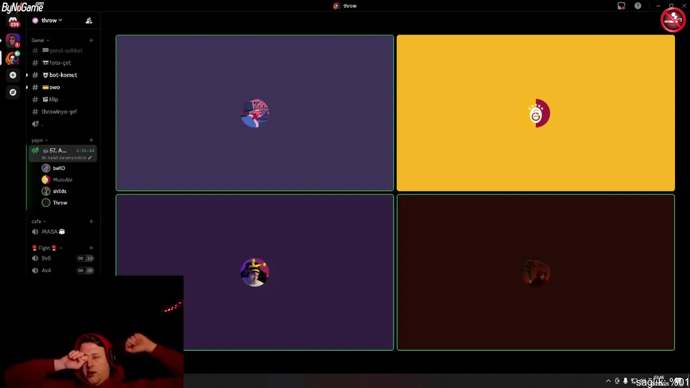Open Help question mark icon
This screenshot has height=388, width=690.
click(x=638, y=6)
